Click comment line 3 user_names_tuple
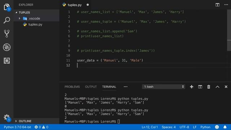Image resolution: width=231 pixels, height=130 pixels. 131,22
